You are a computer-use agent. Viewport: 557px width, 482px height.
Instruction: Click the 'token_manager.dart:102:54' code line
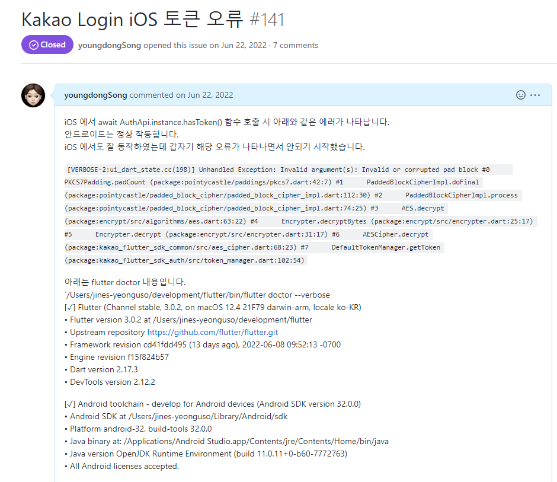(x=186, y=260)
